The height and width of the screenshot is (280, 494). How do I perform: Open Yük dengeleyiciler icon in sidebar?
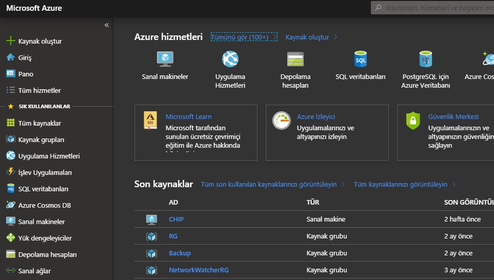pos(10,237)
